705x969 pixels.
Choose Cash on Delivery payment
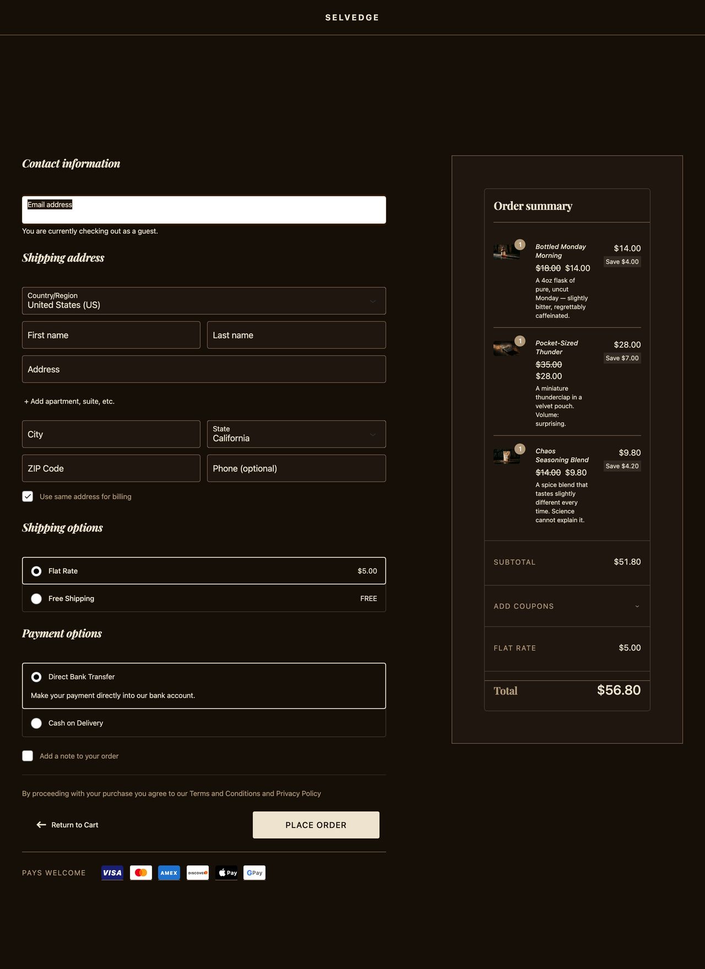(x=36, y=723)
